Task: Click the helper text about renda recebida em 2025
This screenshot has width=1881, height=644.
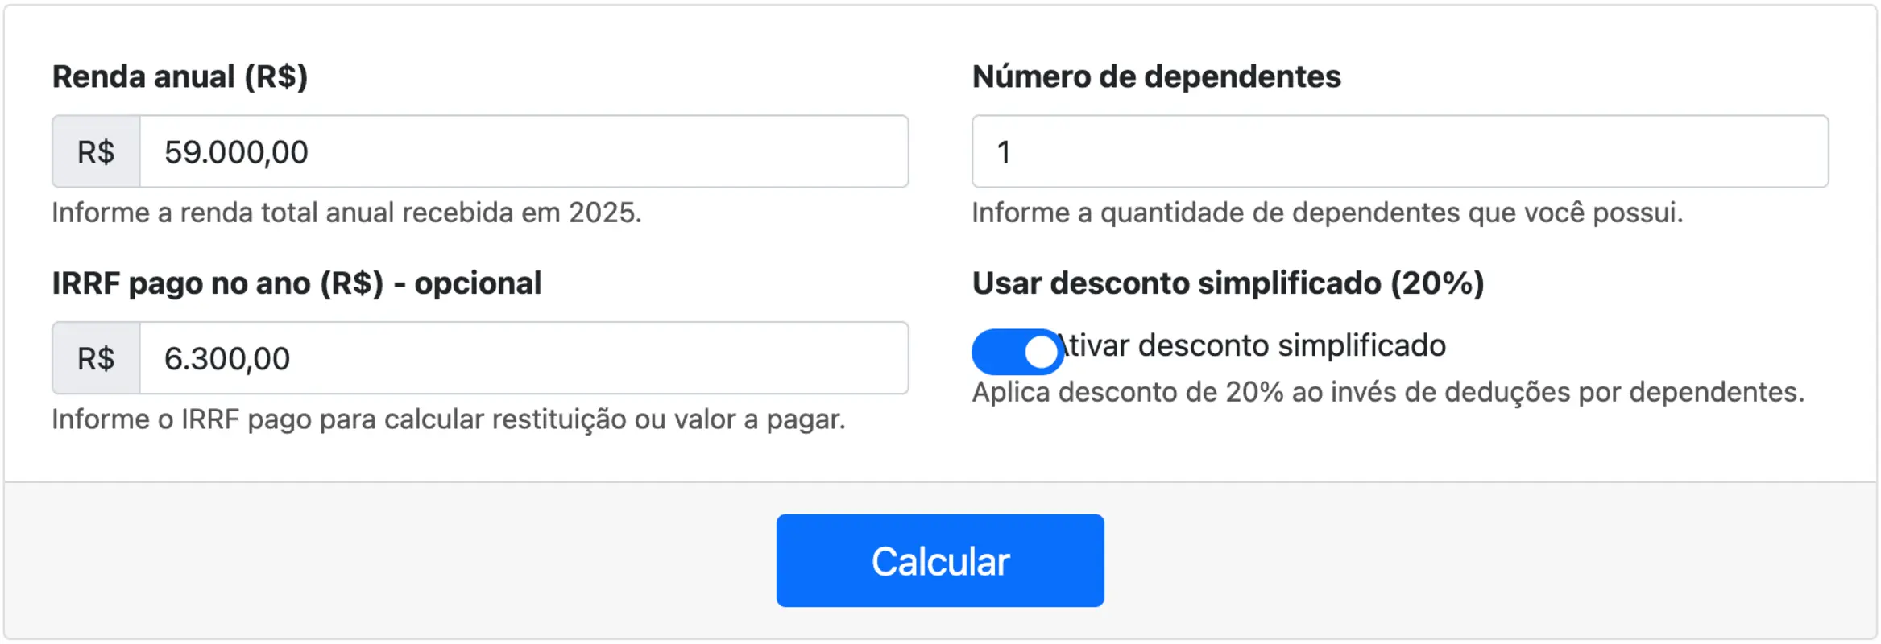Action: tap(346, 213)
